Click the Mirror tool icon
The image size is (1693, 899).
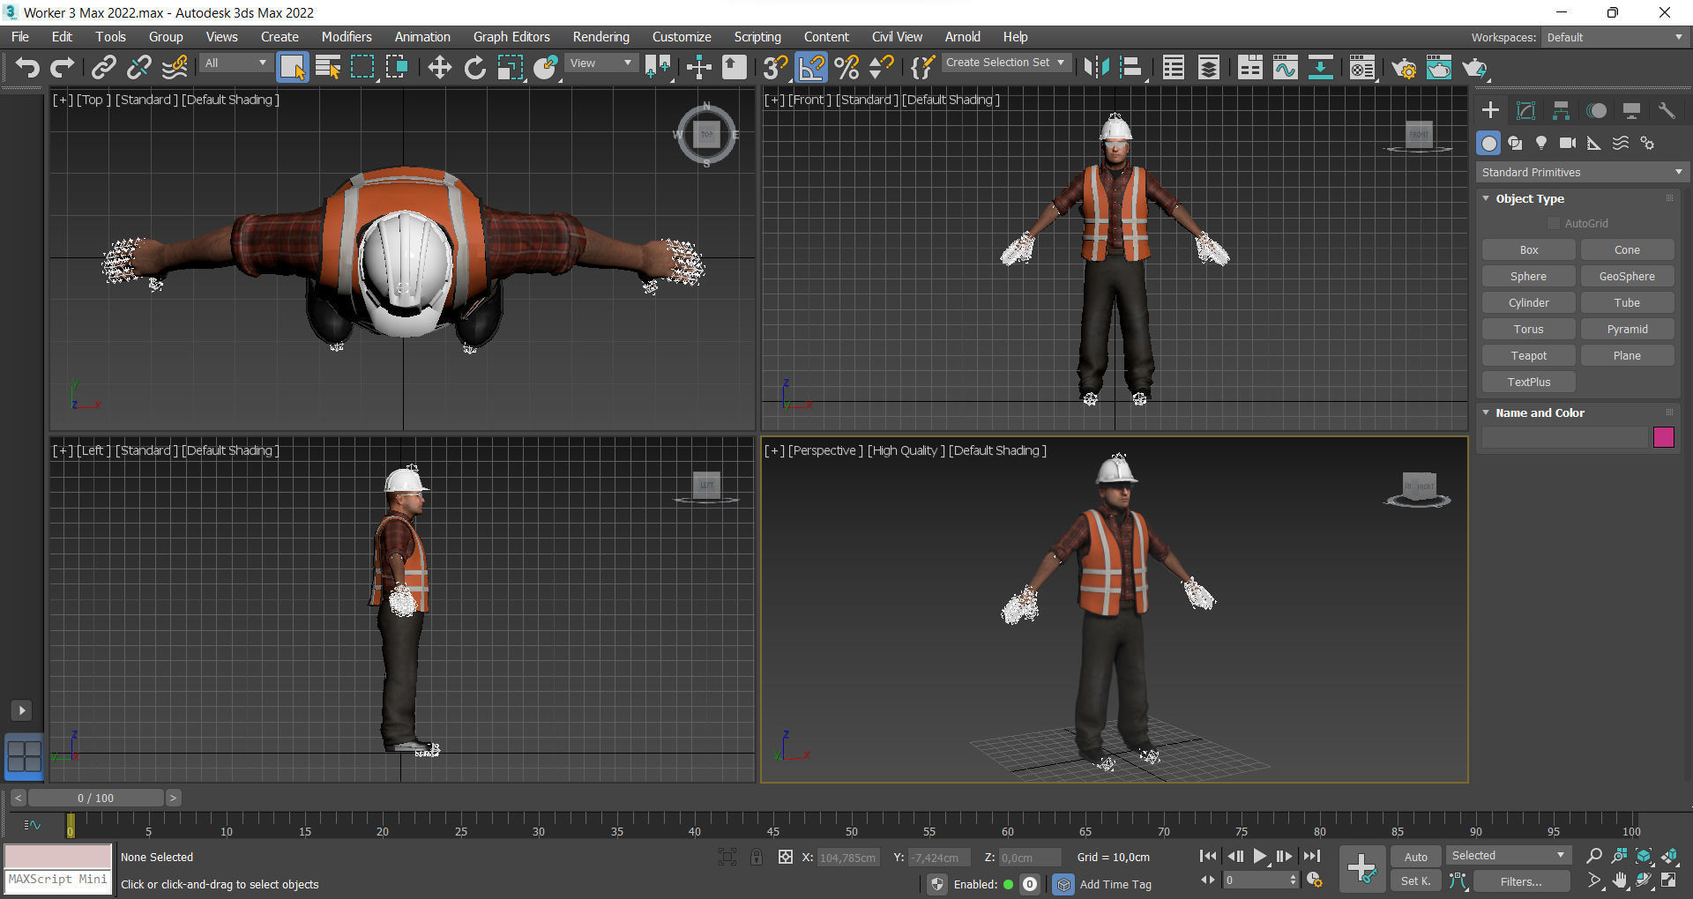[x=1096, y=68]
